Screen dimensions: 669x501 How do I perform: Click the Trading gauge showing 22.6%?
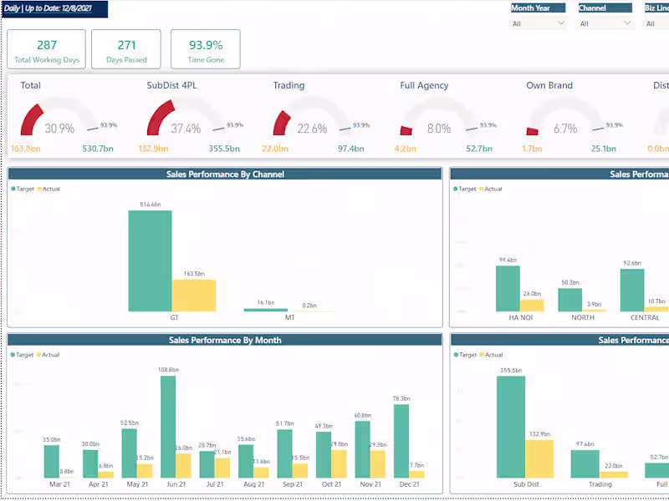[x=312, y=118]
